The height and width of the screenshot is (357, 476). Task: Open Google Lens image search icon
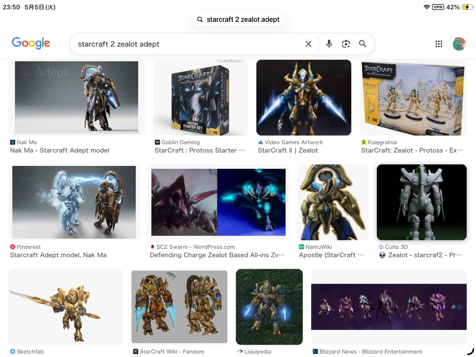[x=346, y=44]
